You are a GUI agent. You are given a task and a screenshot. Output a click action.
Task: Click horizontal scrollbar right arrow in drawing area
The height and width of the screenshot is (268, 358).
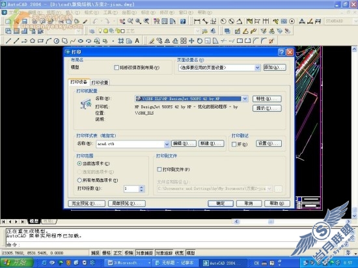[348, 221]
